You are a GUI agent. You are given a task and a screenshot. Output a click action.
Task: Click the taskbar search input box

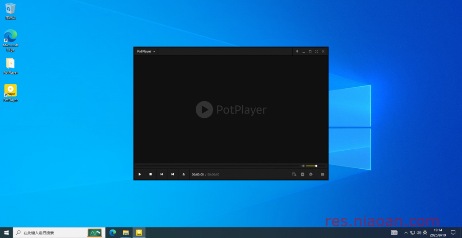59,233
